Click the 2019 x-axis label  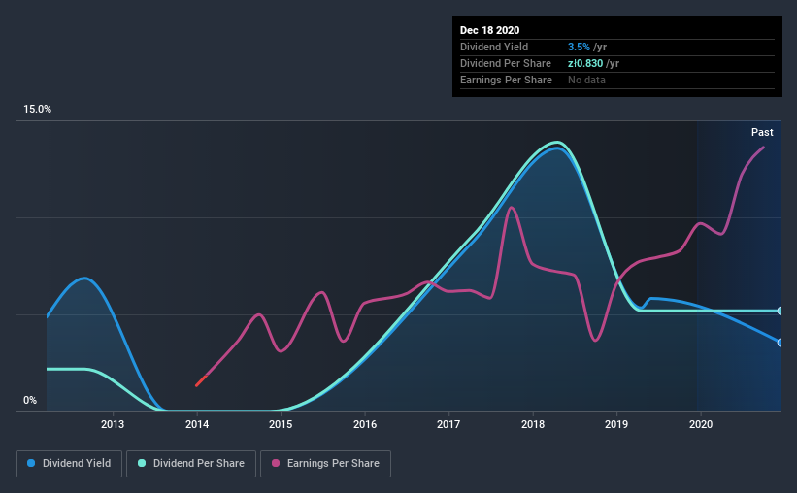point(616,424)
